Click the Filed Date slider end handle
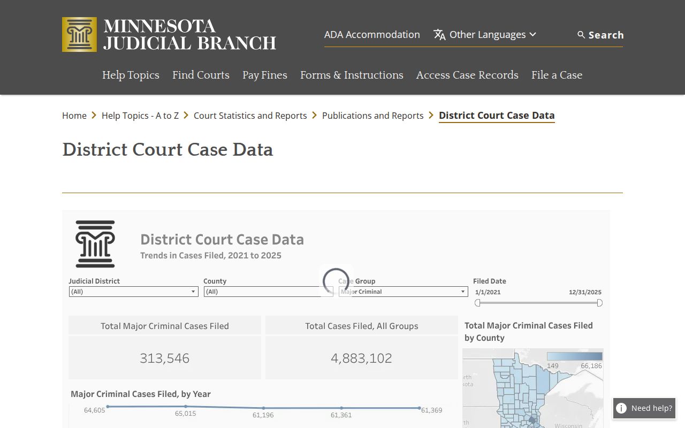This screenshot has height=428, width=685. (x=599, y=303)
